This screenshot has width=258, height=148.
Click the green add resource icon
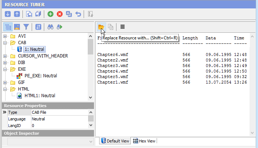click(x=50, y=14)
